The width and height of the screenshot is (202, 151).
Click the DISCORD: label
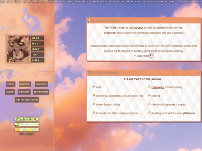[110, 33]
